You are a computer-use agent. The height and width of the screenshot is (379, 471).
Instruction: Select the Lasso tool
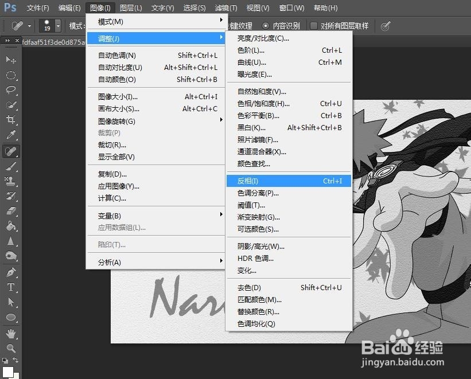[x=11, y=90]
